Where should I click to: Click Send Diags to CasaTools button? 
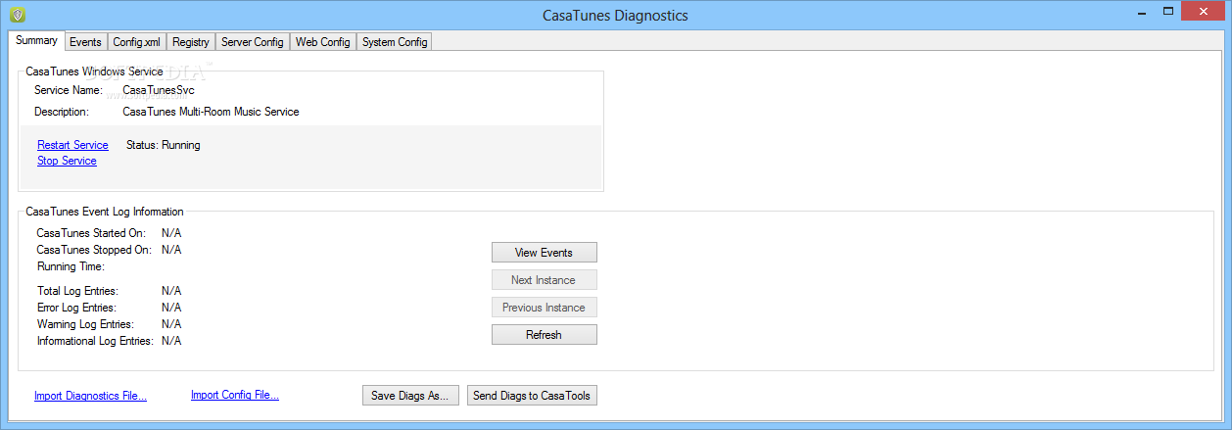tap(532, 396)
